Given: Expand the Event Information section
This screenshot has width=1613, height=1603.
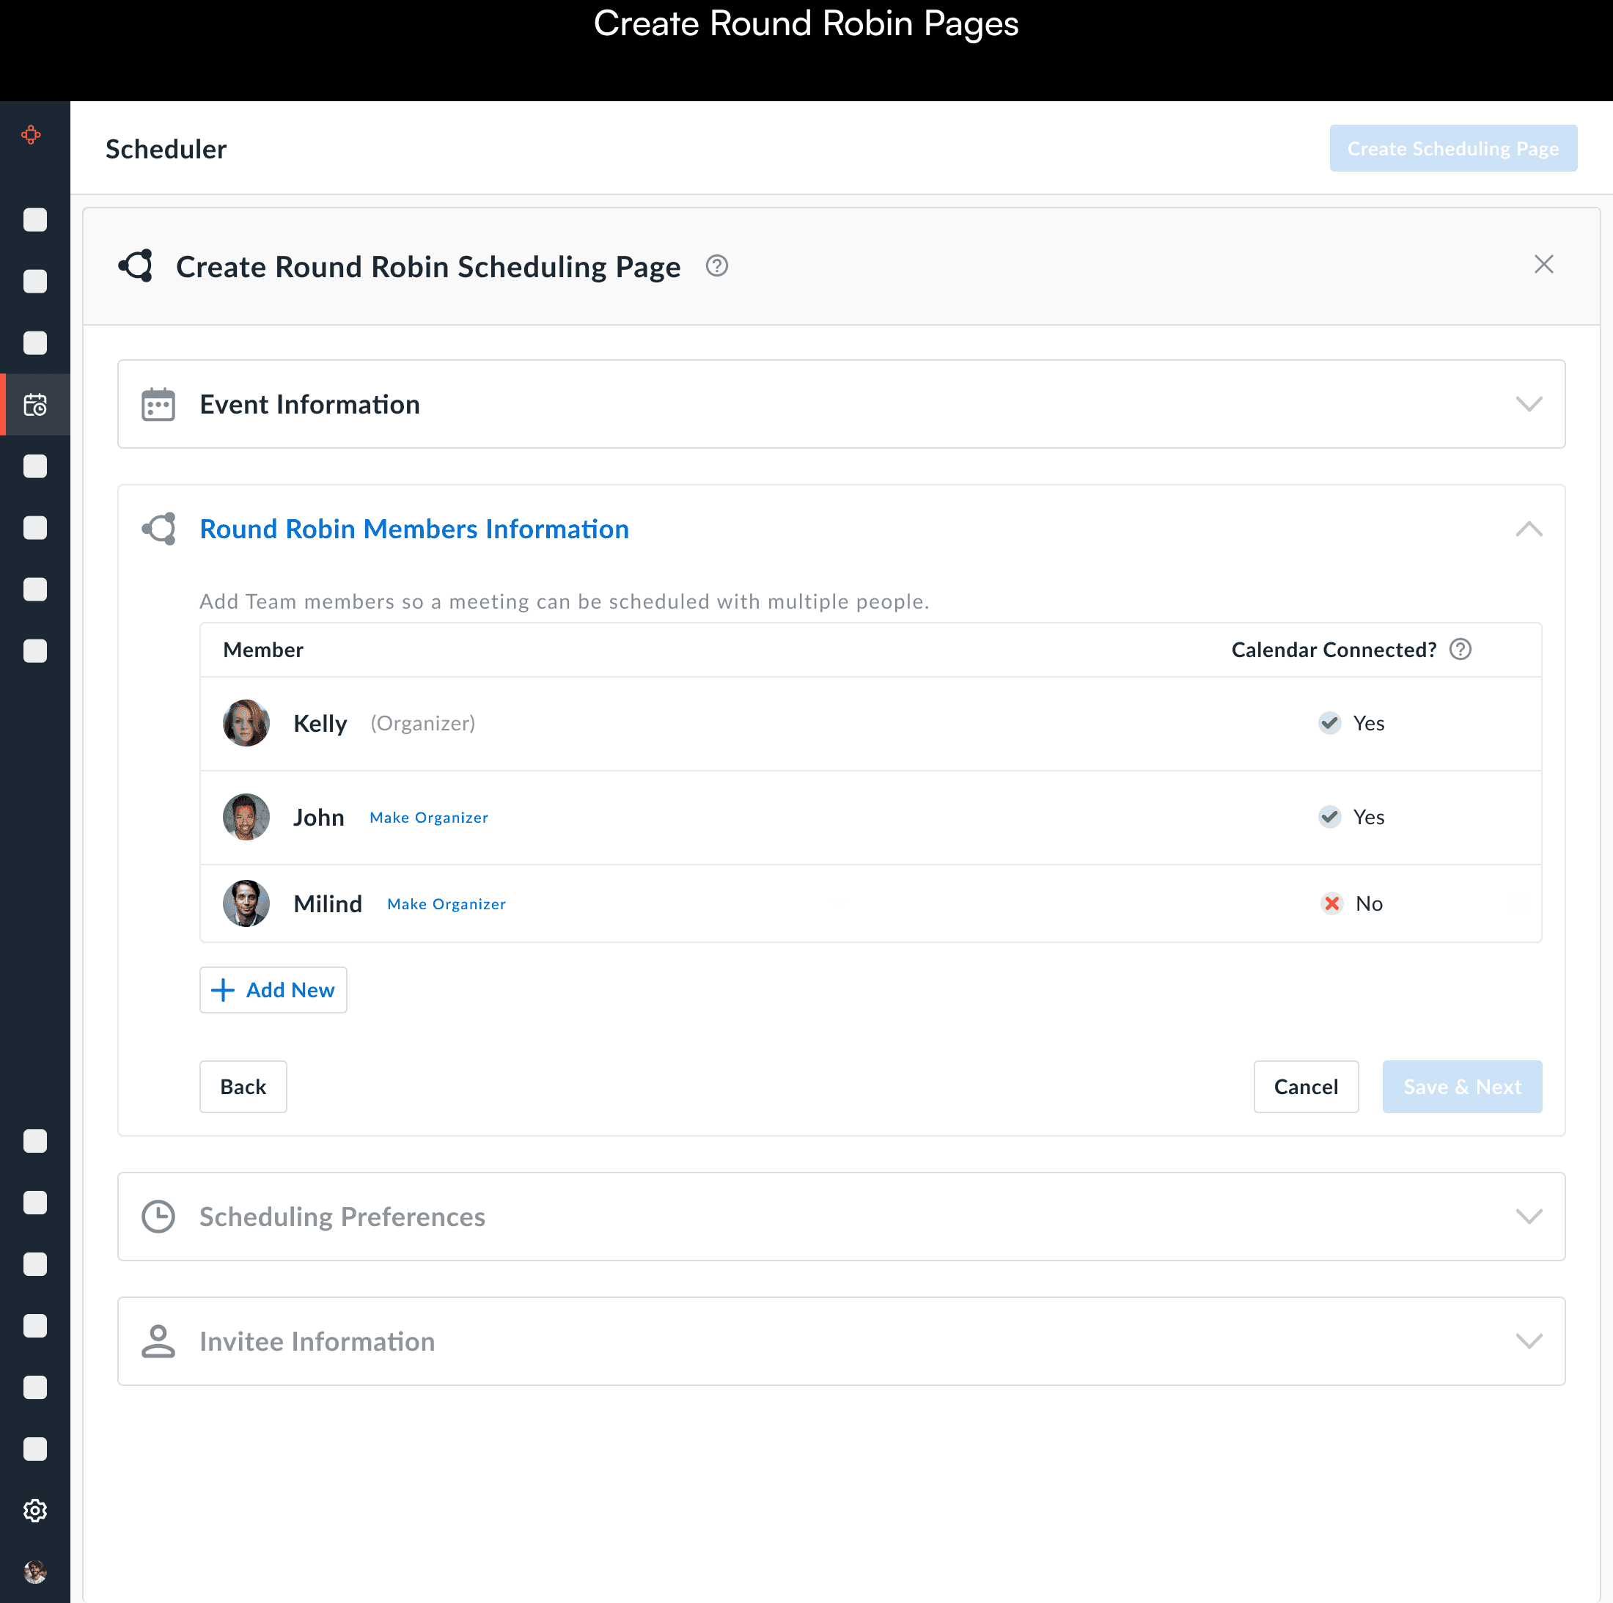Looking at the screenshot, I should (1528, 404).
